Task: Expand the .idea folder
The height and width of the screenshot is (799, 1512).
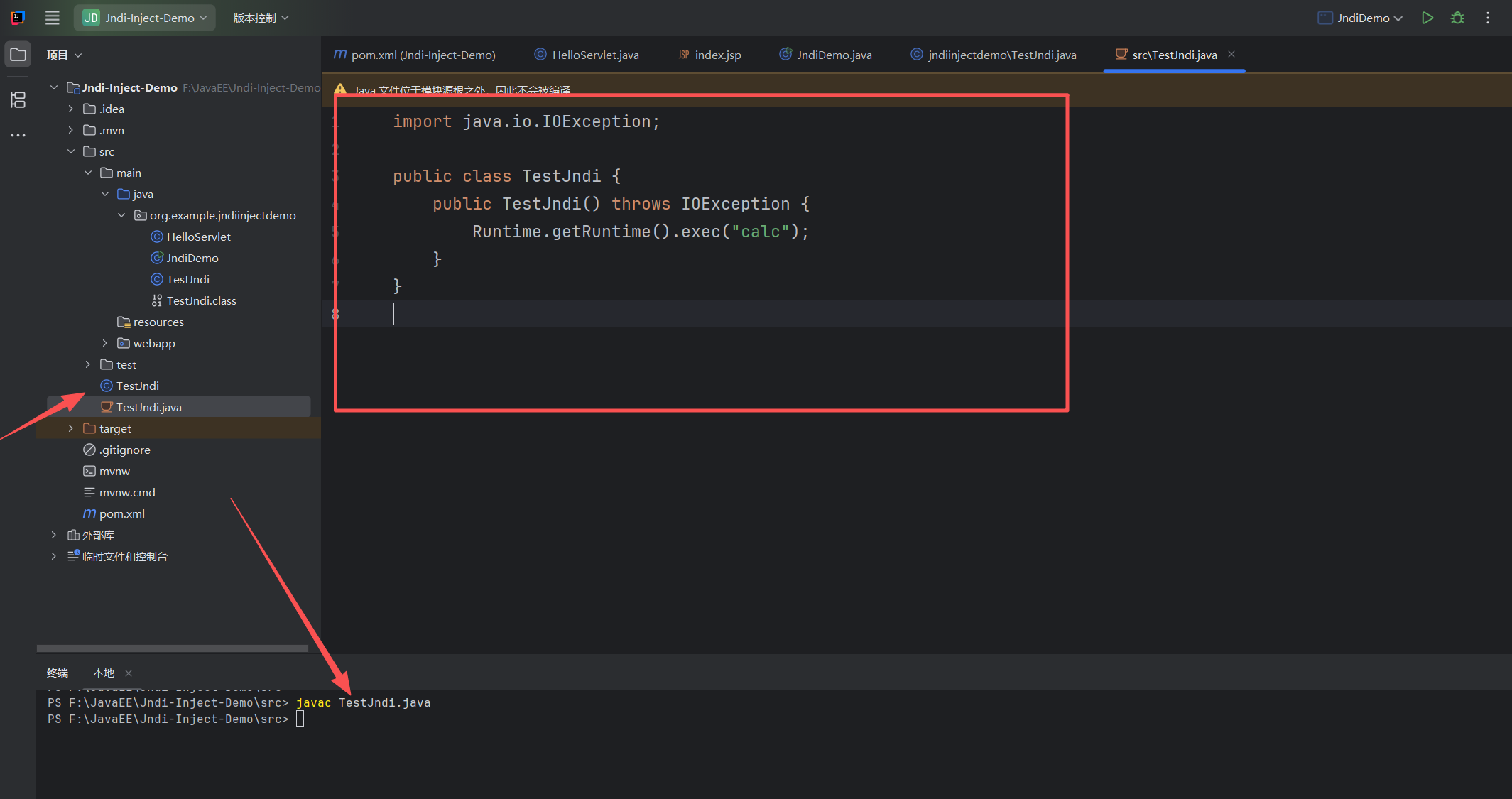Action: point(70,109)
